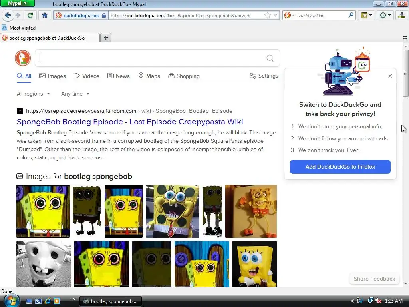409x307 pixels.
Task: Click the vertical scrollbar thumb
Action: pos(405,73)
